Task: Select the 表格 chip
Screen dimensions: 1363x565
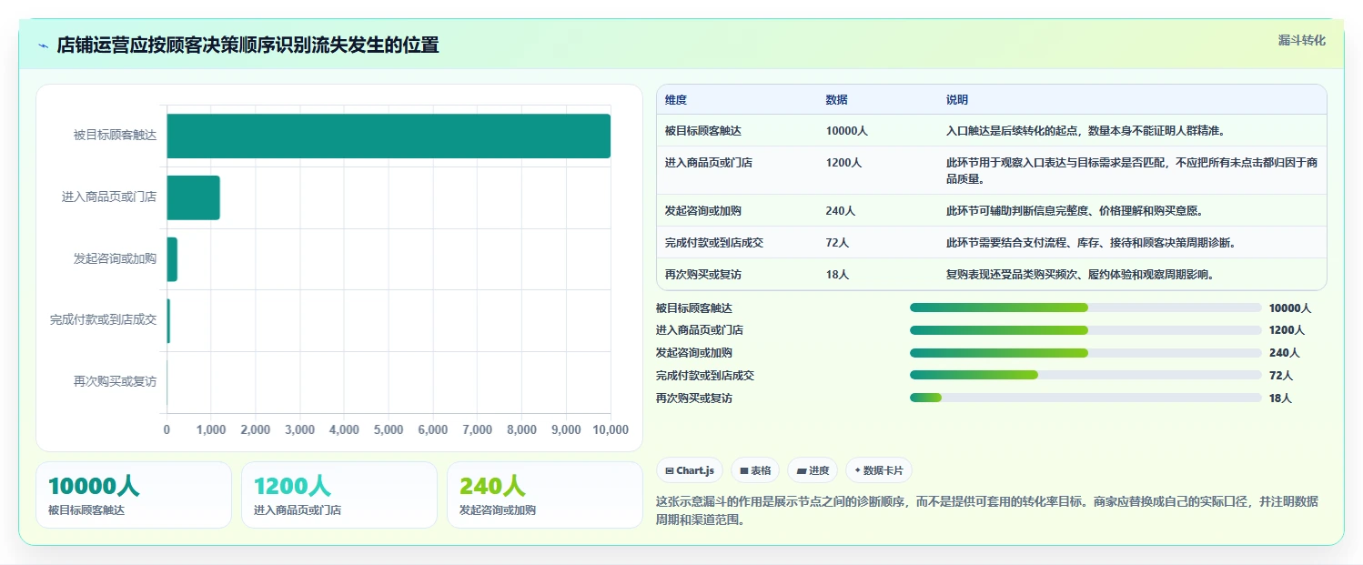Action: tap(755, 470)
